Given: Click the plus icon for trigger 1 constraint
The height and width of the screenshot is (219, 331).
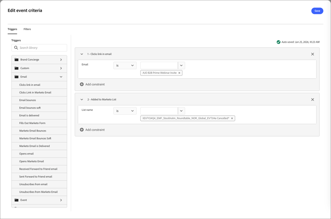Looking at the screenshot, I should tap(82, 84).
